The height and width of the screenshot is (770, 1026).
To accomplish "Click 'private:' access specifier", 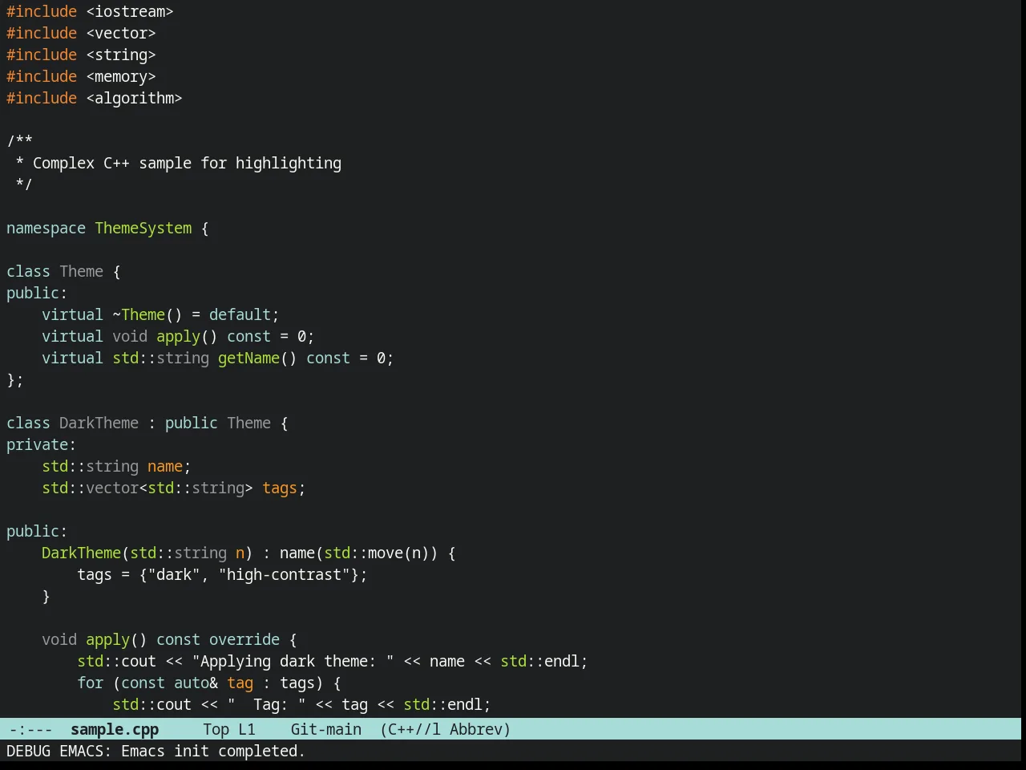I will tap(42, 444).
